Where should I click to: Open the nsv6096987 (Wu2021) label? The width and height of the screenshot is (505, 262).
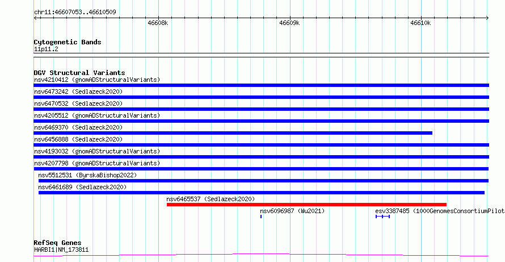click(292, 211)
